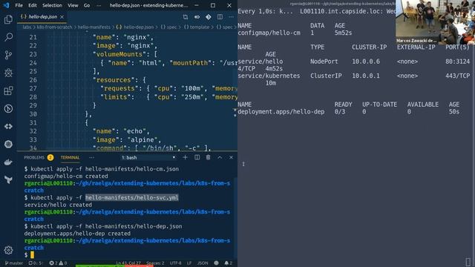Screen dimensions: 475x267
Task: Click the feedback smiley in status bar
Action: pyautogui.click(x=216, y=263)
